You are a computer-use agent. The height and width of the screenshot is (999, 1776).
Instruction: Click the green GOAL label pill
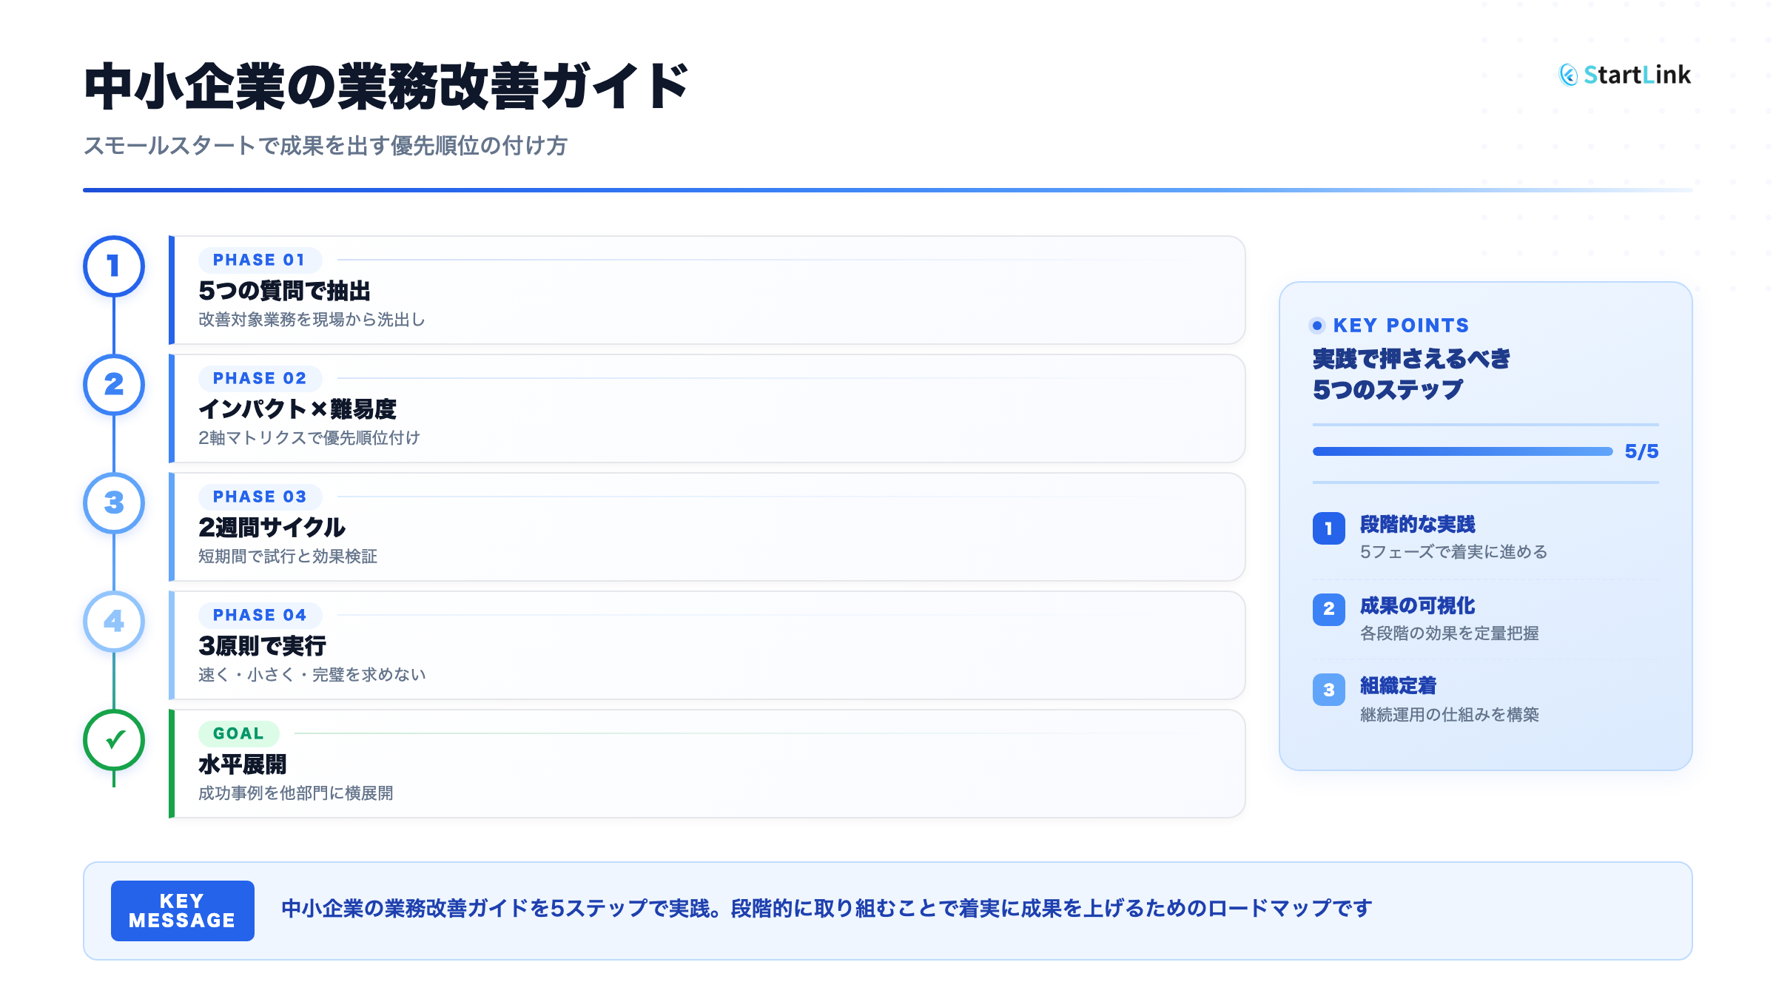(x=238, y=733)
